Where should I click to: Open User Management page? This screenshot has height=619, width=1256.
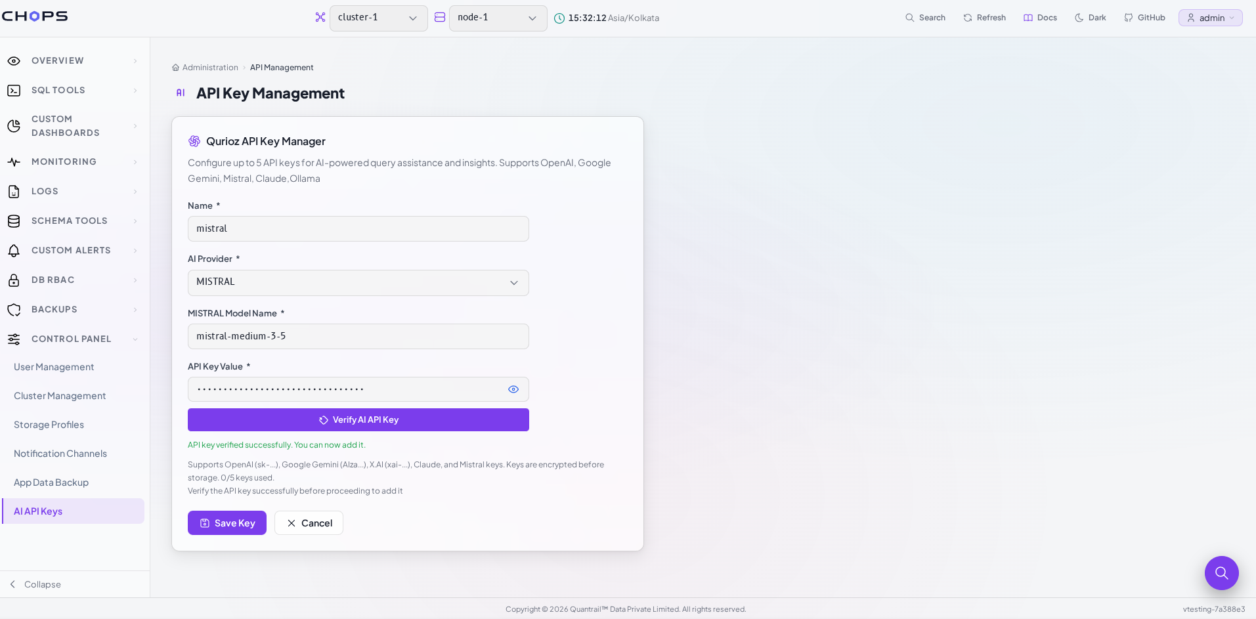pyautogui.click(x=54, y=367)
